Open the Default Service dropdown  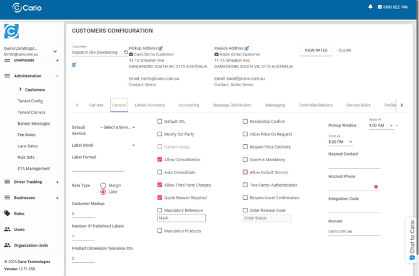(x=118, y=127)
